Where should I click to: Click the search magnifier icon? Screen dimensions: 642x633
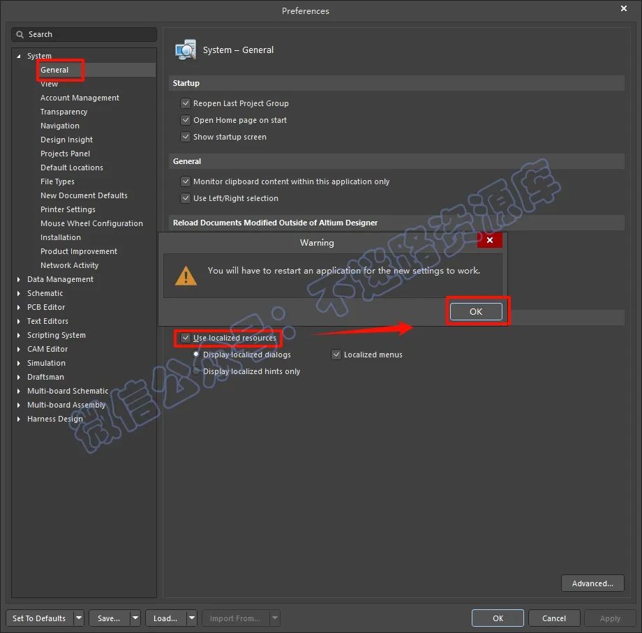coord(20,34)
